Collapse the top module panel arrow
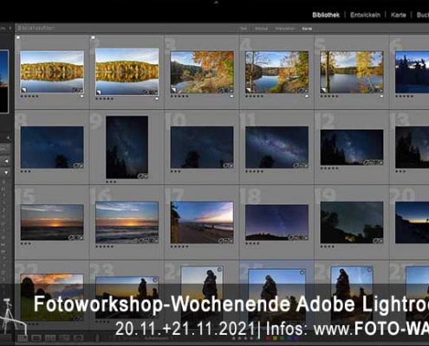 (216, 3)
